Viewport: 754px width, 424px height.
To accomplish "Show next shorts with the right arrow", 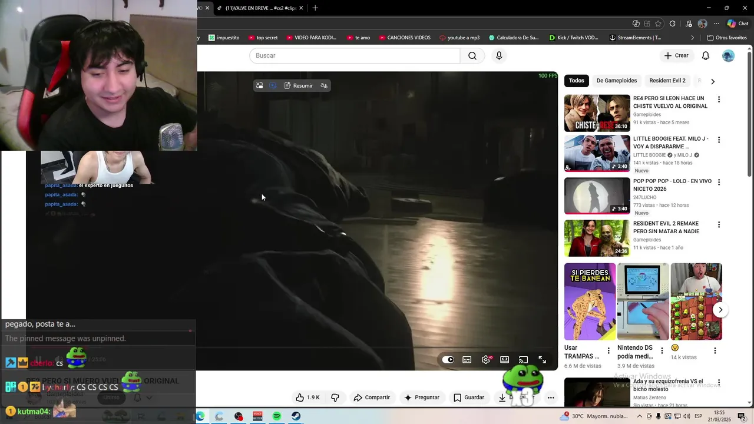I will click(x=720, y=310).
